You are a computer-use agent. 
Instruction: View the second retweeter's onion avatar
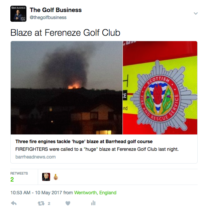pyautogui.click(x=56, y=177)
